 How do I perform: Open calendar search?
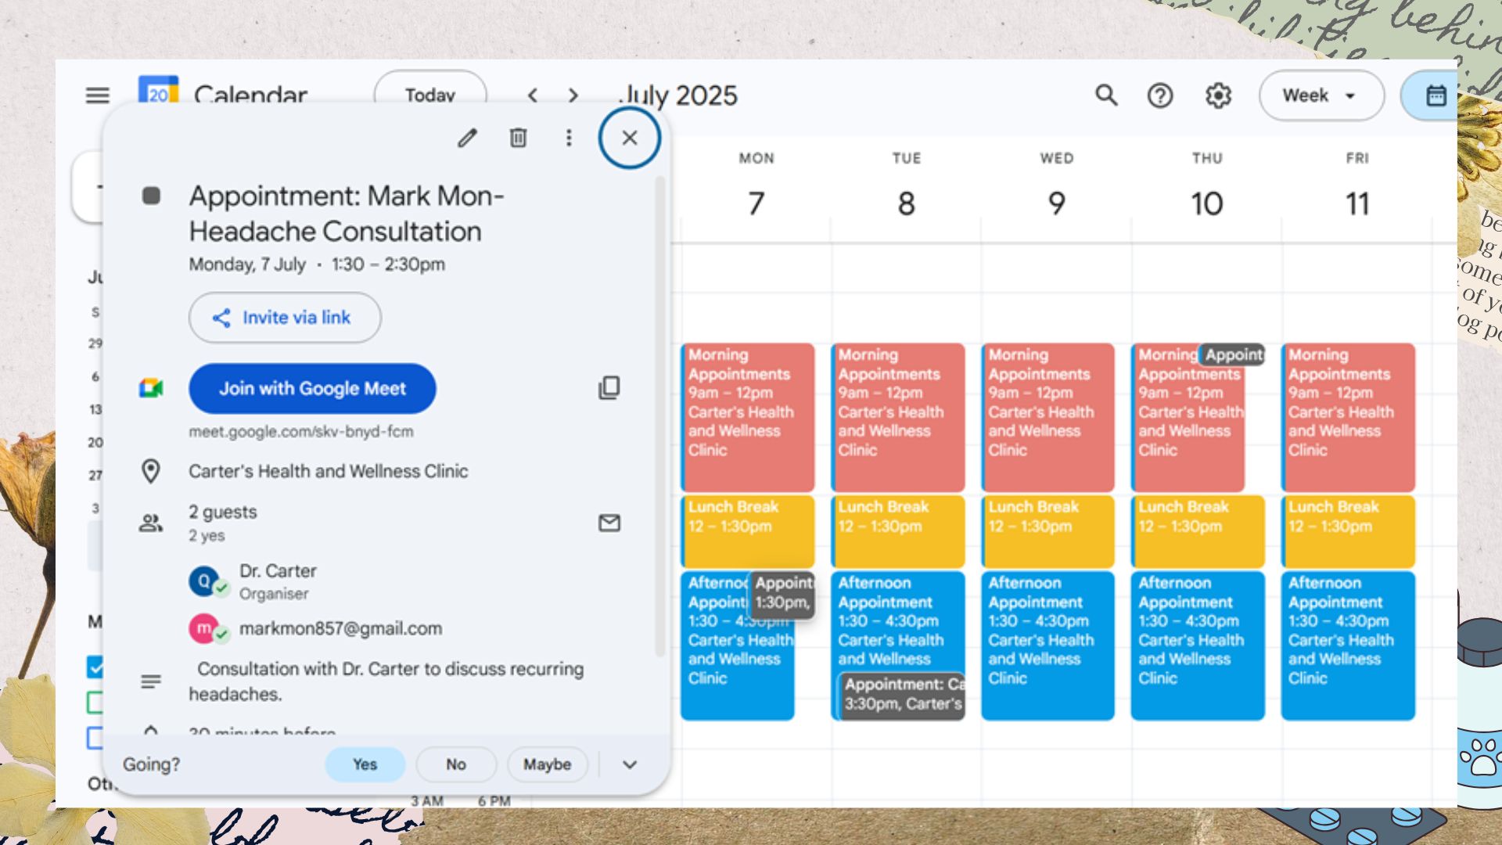click(x=1106, y=95)
